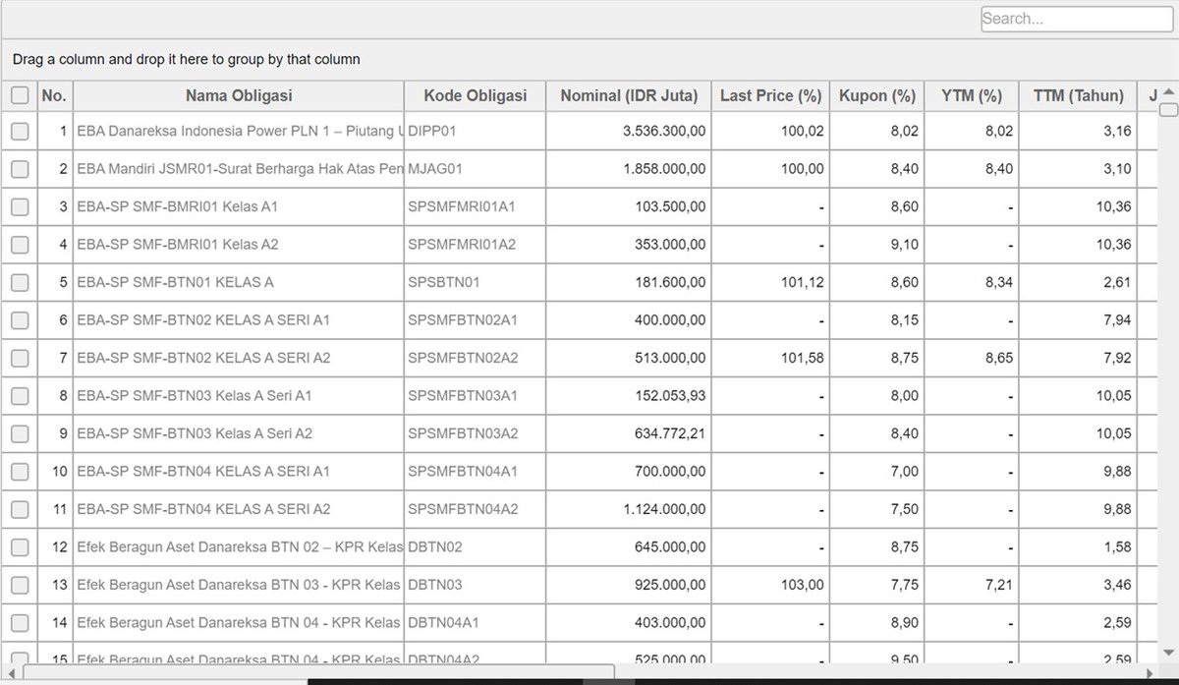1179x685 pixels.
Task: Click YTM value '8,65' cell
Action: point(972,358)
